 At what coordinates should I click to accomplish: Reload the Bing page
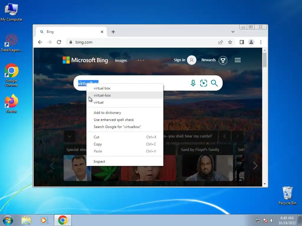point(59,42)
